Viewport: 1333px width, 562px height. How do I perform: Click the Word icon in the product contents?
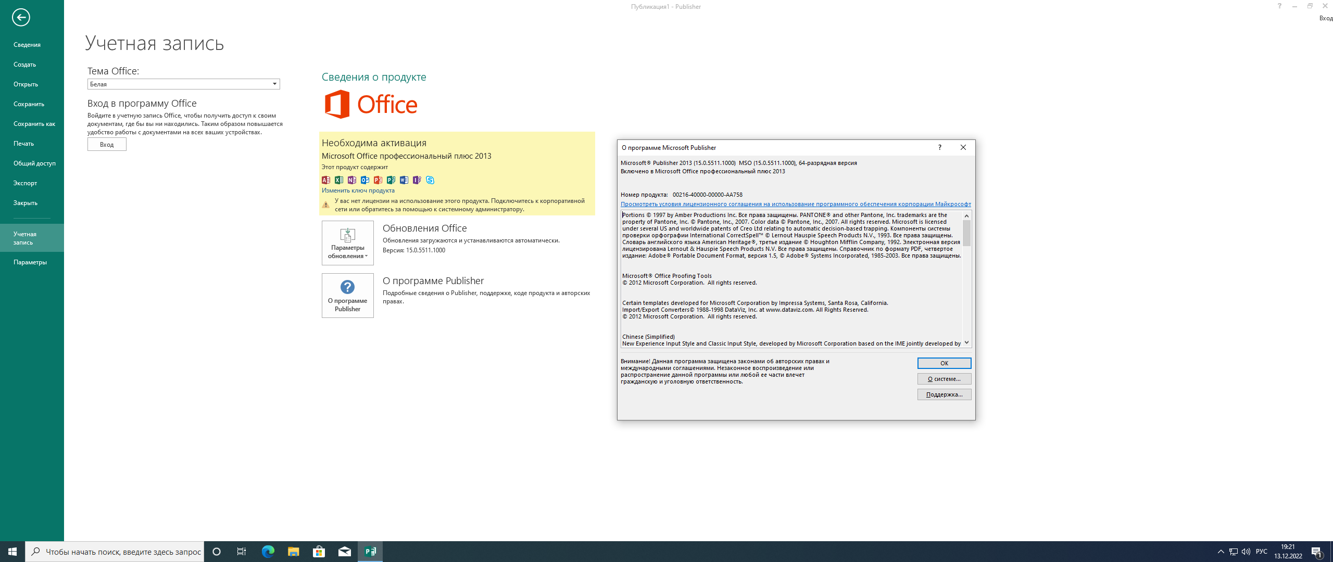[x=404, y=180]
